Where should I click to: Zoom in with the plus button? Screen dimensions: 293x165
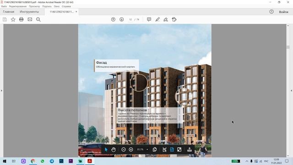tap(131, 149)
